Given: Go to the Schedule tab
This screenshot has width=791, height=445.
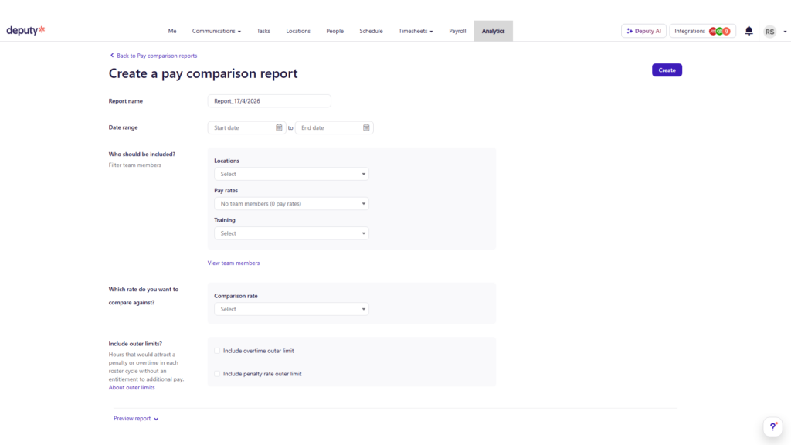Looking at the screenshot, I should pos(372,31).
